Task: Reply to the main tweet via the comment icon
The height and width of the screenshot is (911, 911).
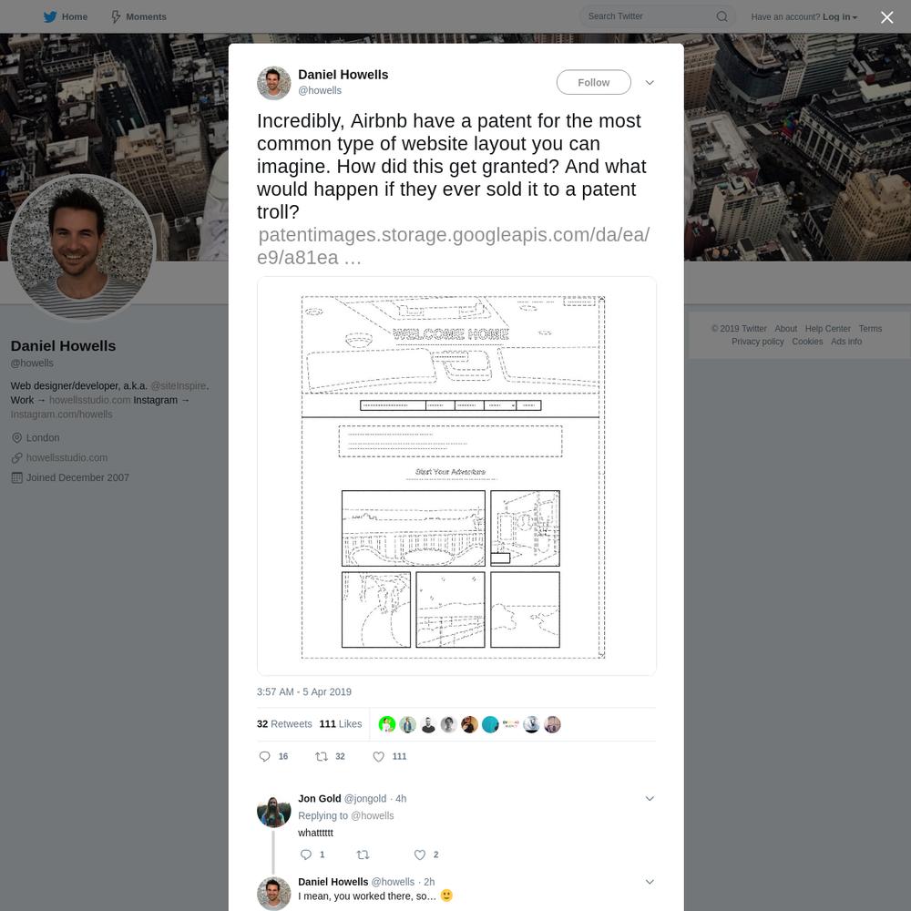Action: click(x=264, y=756)
